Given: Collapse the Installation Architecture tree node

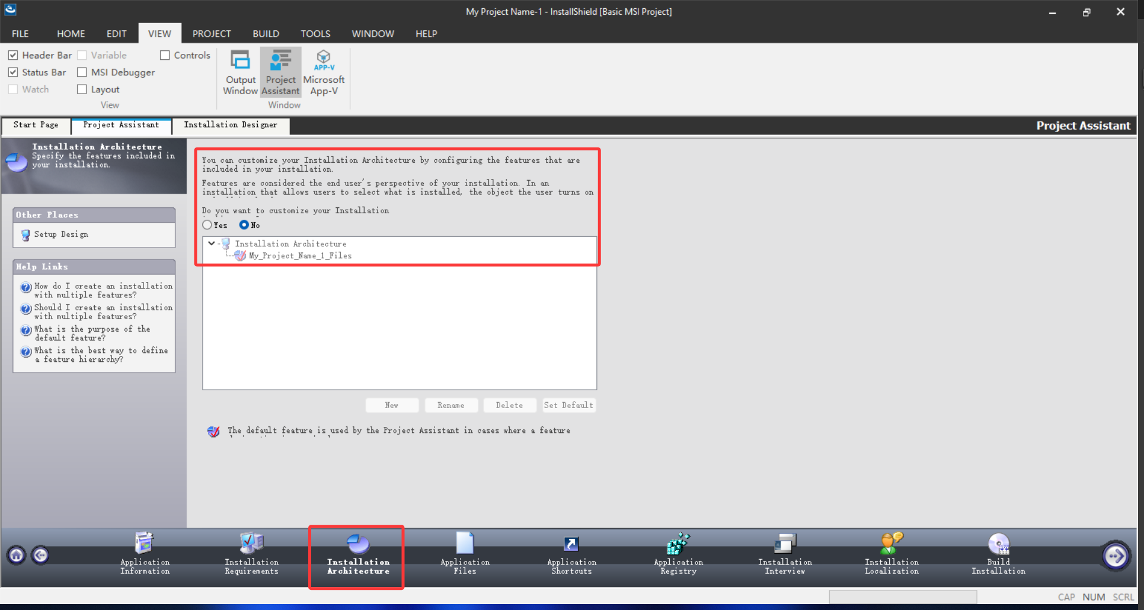Looking at the screenshot, I should click(212, 243).
